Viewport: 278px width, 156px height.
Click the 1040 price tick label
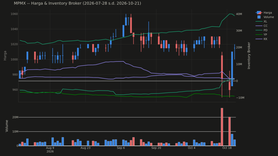(x=14, y=29)
